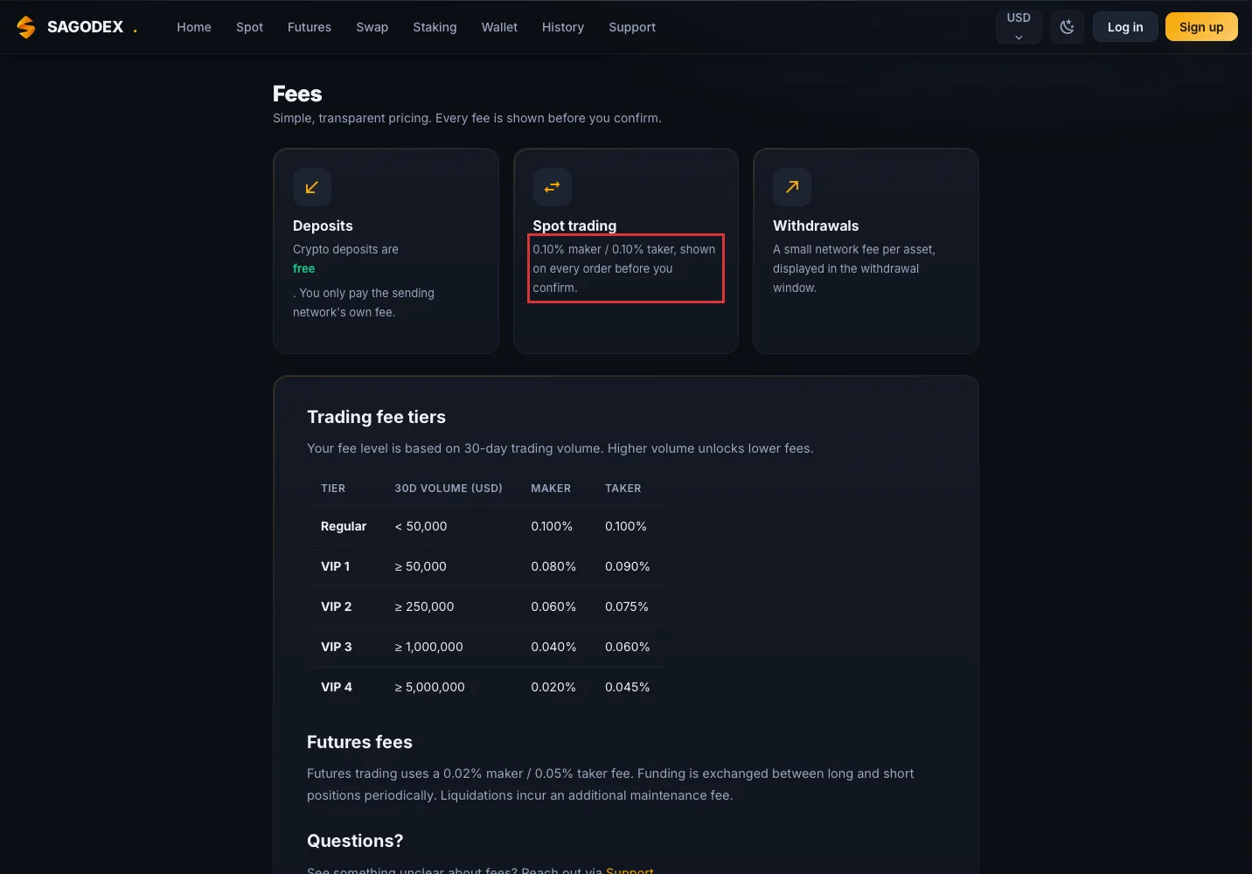This screenshot has width=1259, height=874.
Task: Toggle dark mode with the moon icon
Action: [x=1067, y=27]
